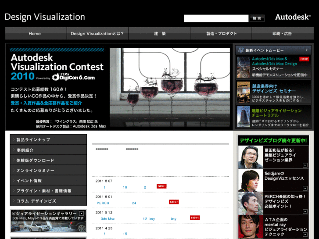Click デザインビズブログ続々更新中 header

tap(273, 141)
